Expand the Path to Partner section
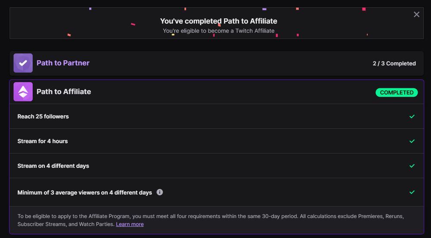431x238 pixels. tap(215, 63)
